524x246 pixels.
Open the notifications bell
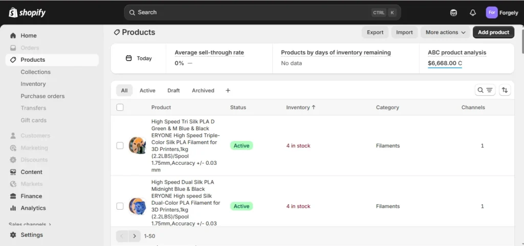pos(472,13)
